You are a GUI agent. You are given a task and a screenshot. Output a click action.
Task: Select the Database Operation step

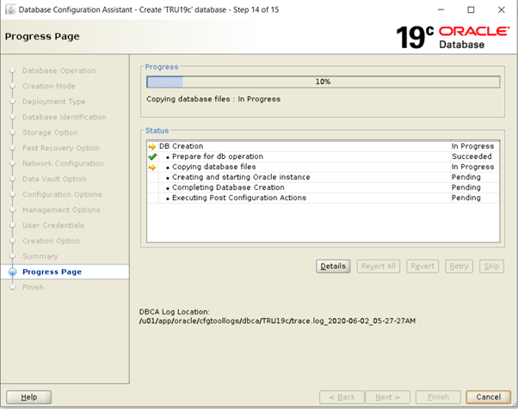pyautogui.click(x=59, y=70)
